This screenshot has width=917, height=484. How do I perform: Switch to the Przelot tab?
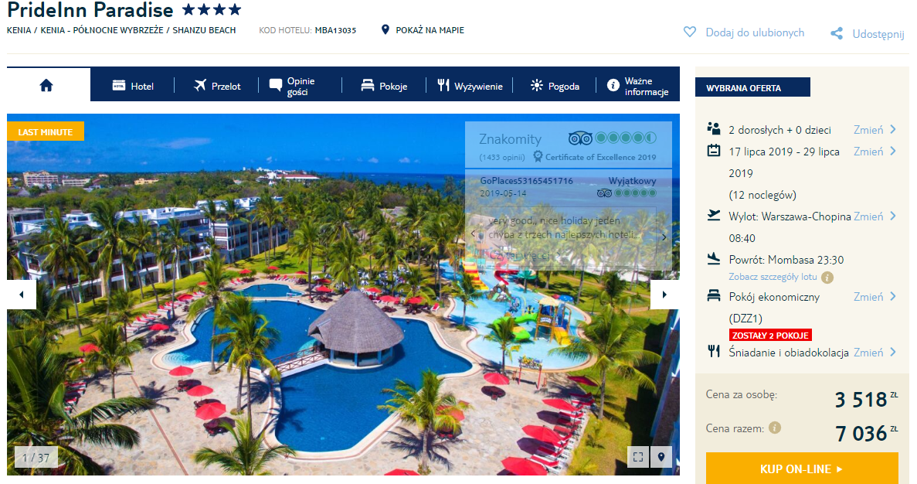click(217, 86)
